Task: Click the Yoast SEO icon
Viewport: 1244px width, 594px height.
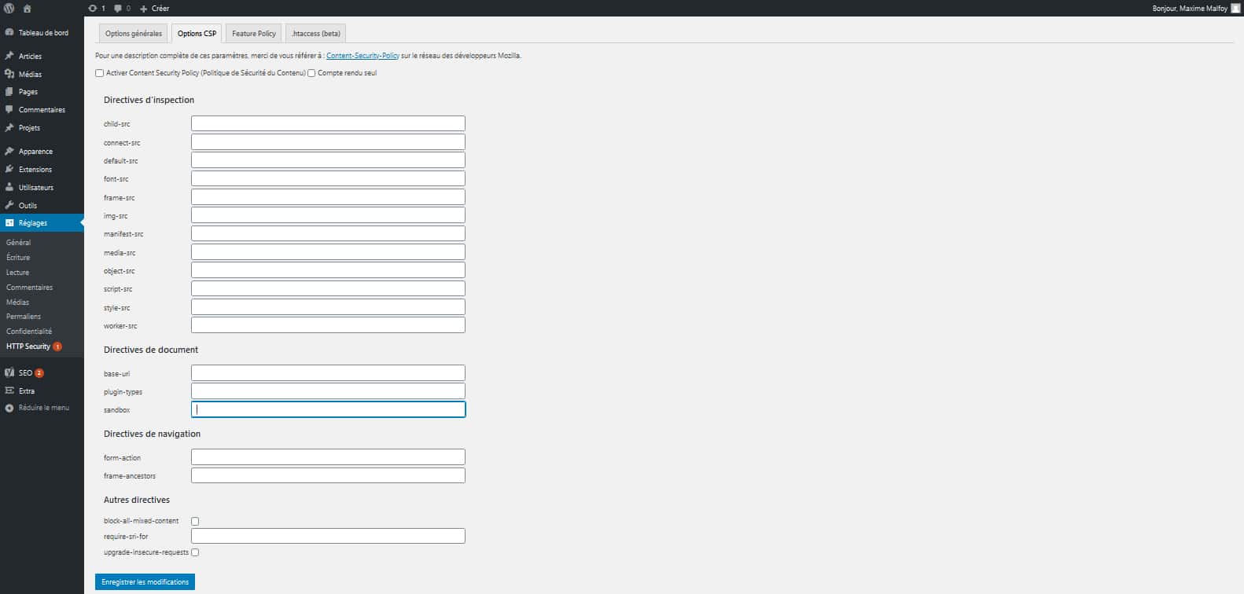Action: (9, 372)
